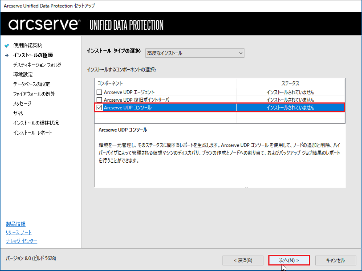Select the インストール レポート step
This screenshot has width=362, height=271.
[x=33, y=133]
